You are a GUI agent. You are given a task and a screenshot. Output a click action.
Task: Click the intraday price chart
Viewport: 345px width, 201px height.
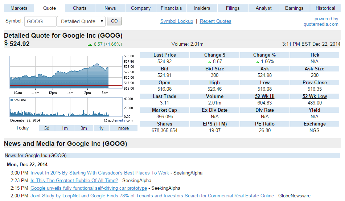click(x=66, y=72)
